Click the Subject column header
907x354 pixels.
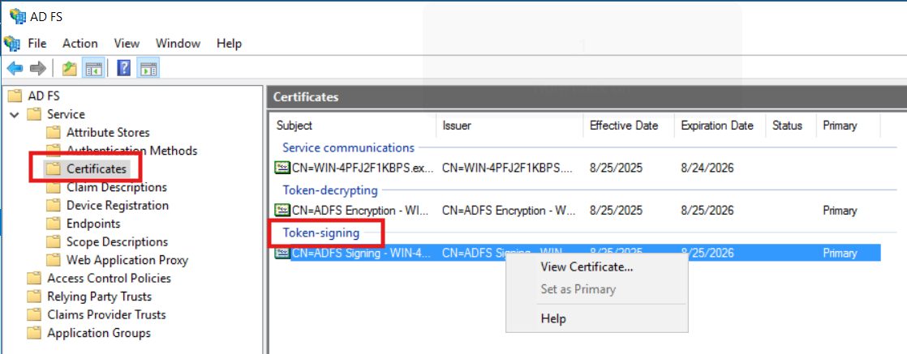coord(294,126)
